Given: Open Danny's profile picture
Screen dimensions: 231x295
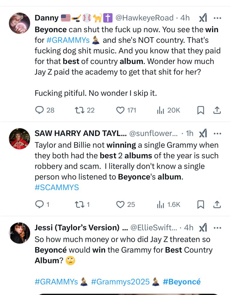Looking at the screenshot, I should (20, 23).
